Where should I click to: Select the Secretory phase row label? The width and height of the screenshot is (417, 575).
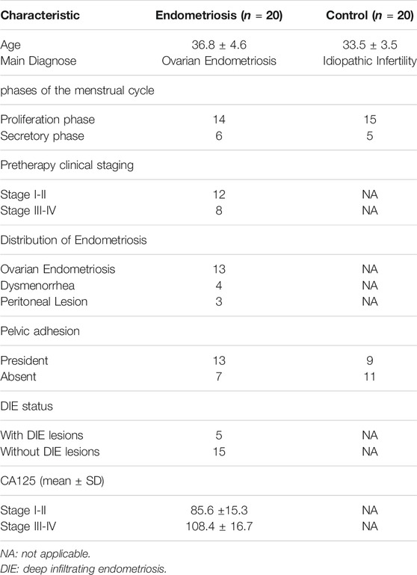(42, 136)
